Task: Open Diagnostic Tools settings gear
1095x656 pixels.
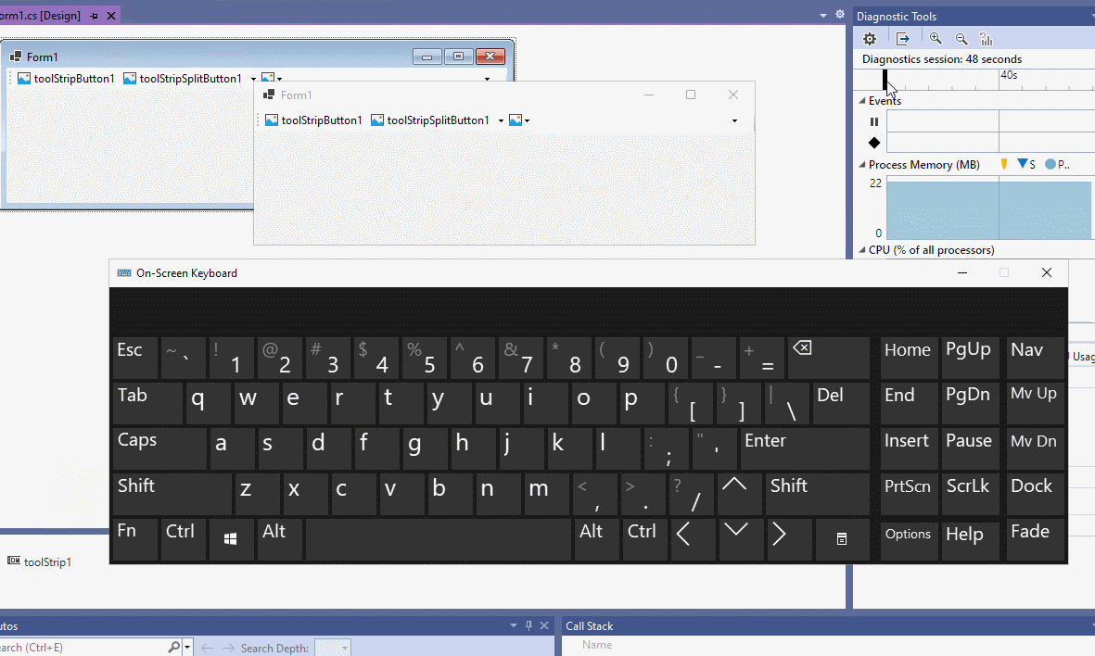Action: [x=869, y=38]
